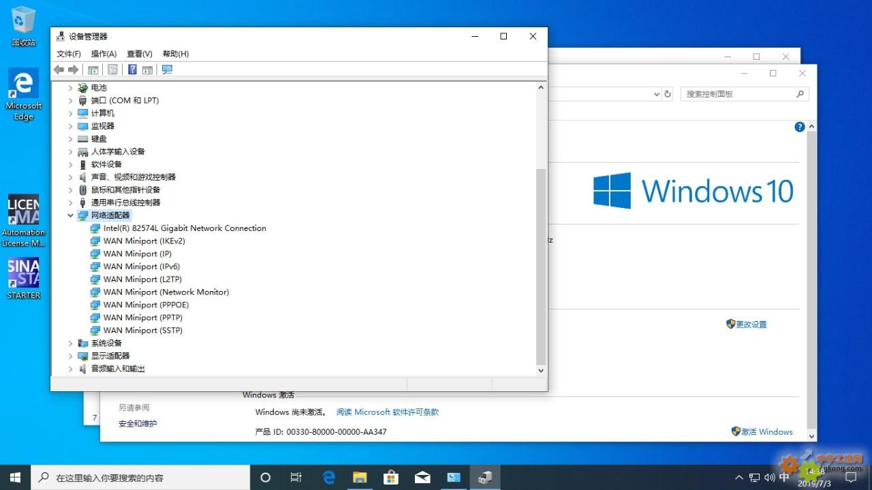Viewport: 872px width, 490px height.
Task: Expand the 显示适配器 category
Action: coord(70,356)
